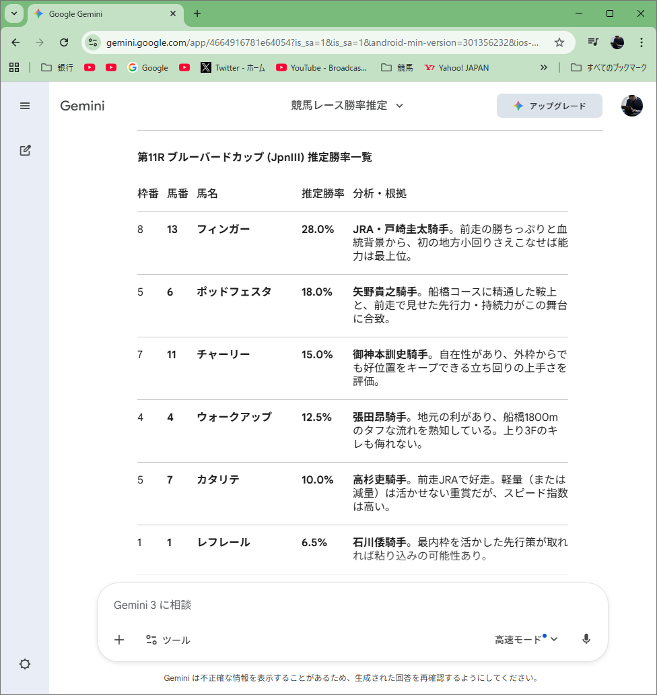Click the 推定勝率 column header
This screenshot has height=695, width=657.
(323, 193)
